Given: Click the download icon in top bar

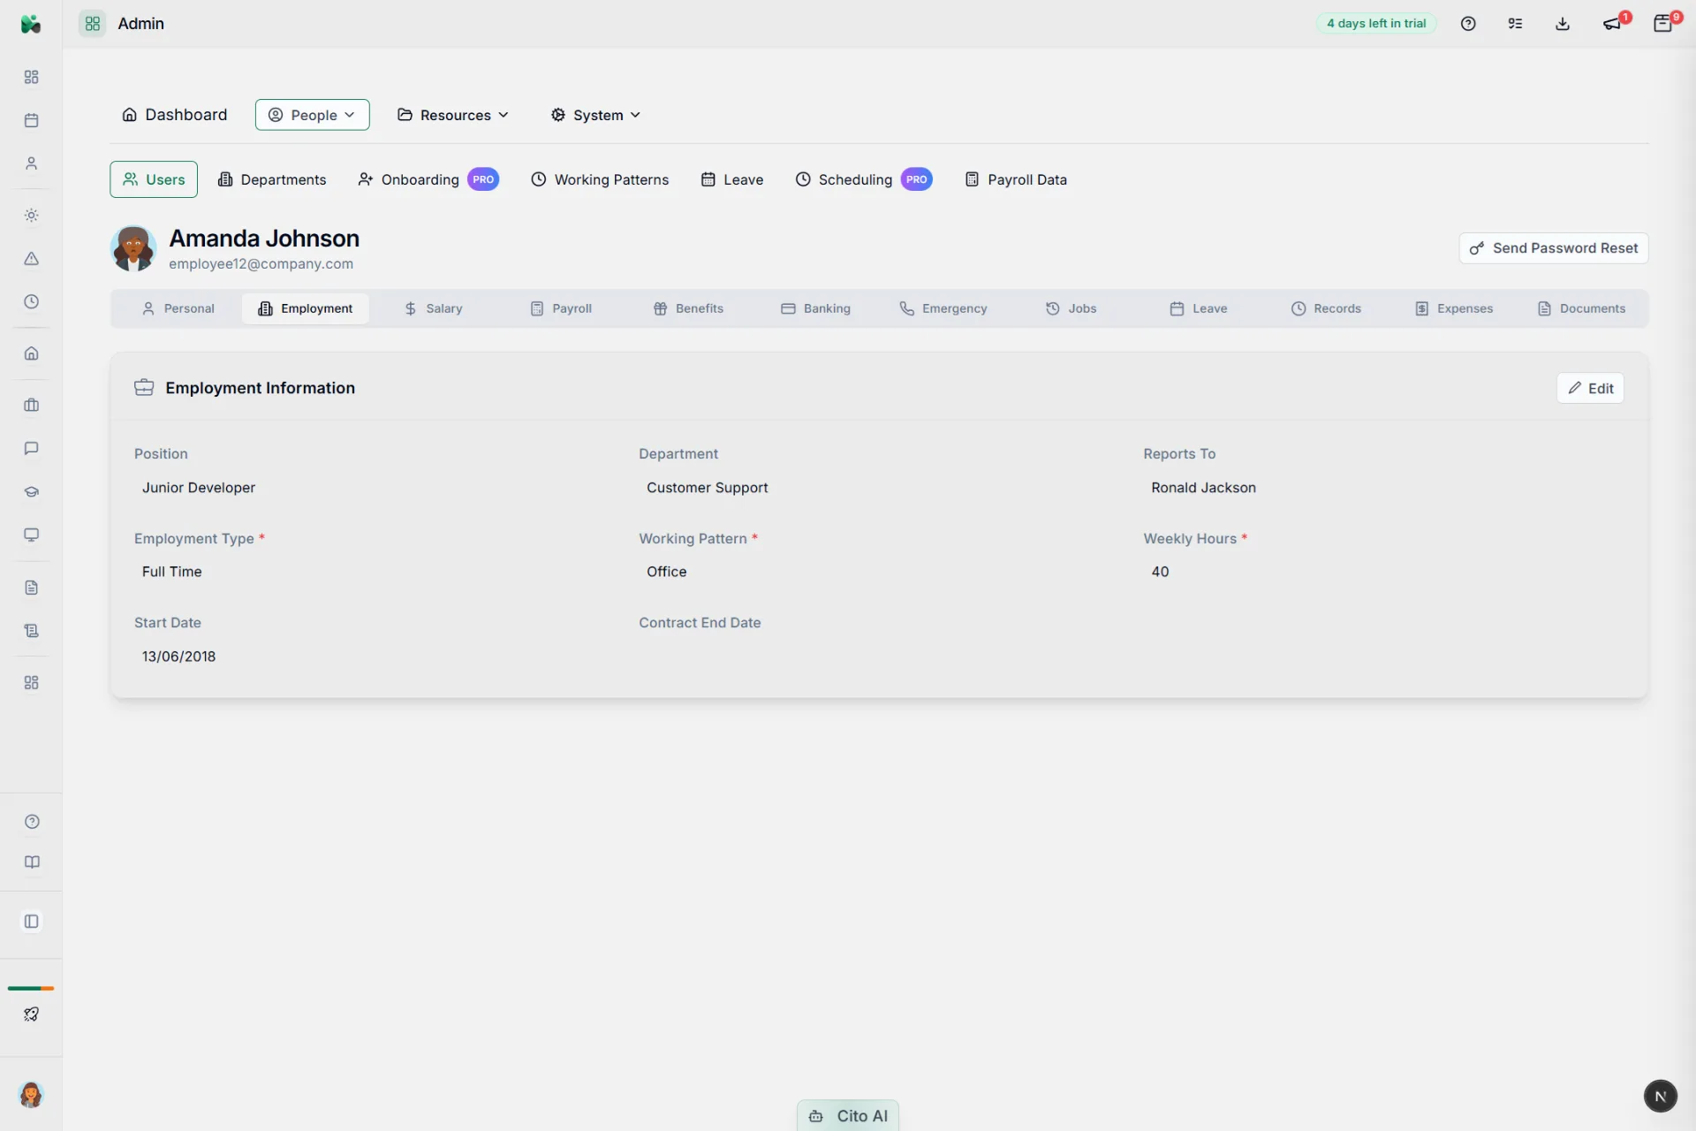Looking at the screenshot, I should click(x=1563, y=24).
